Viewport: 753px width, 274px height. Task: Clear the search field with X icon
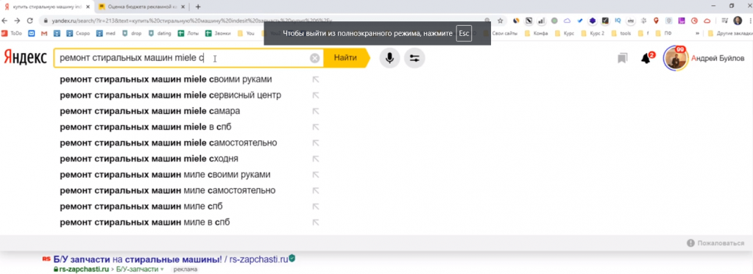point(314,59)
